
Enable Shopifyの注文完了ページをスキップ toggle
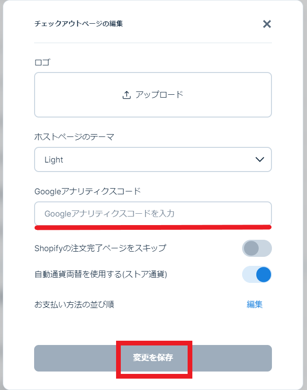[257, 248]
